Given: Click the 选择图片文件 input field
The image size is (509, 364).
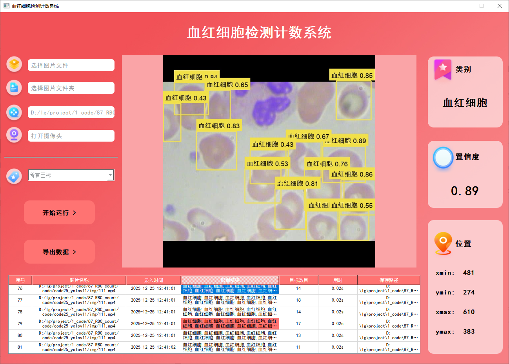Looking at the screenshot, I should [x=71, y=65].
